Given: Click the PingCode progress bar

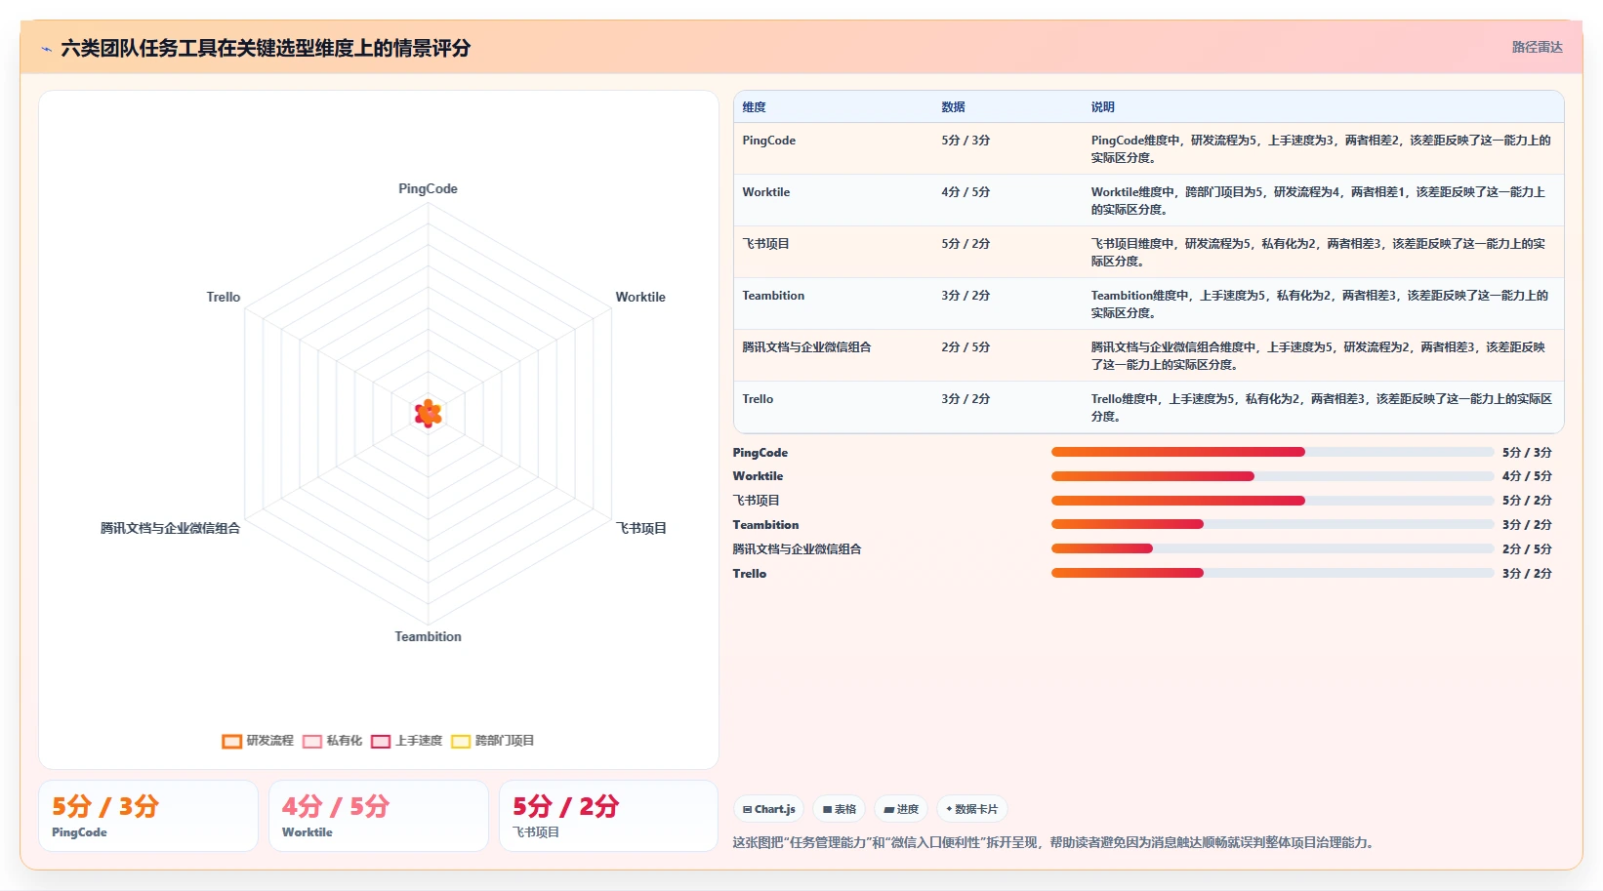Looking at the screenshot, I should pyautogui.click(x=1272, y=452).
